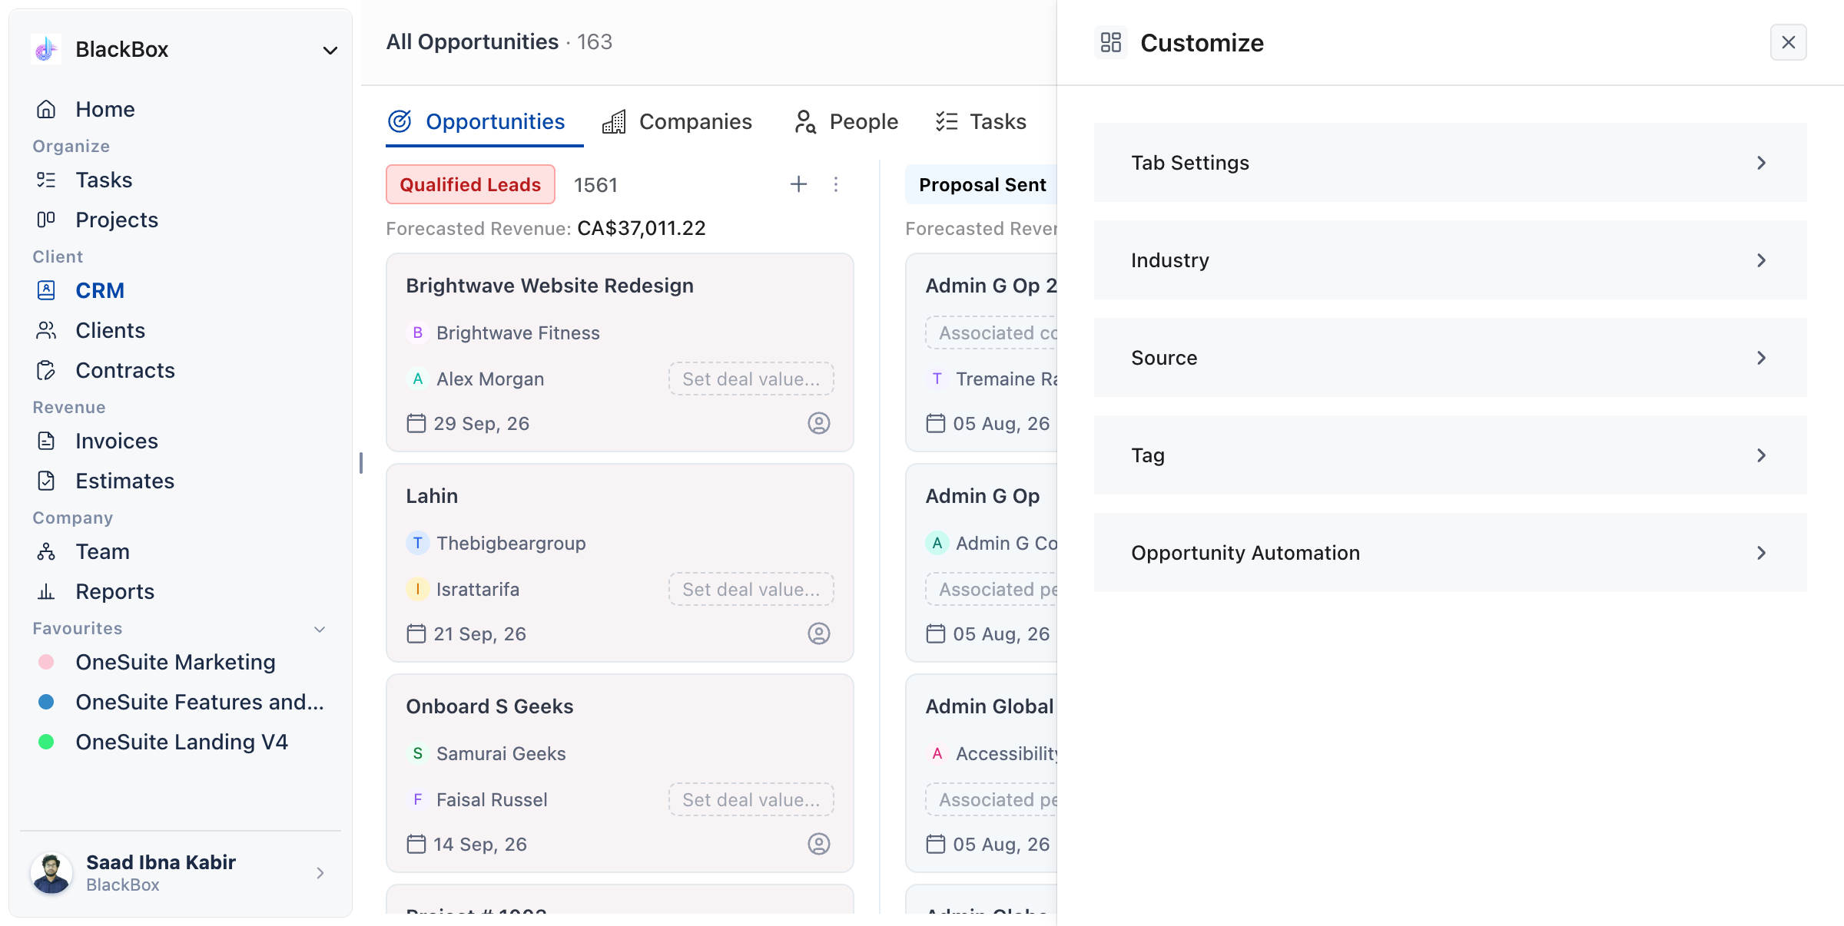
Task: Click the Customize panel grid icon
Action: pyautogui.click(x=1111, y=42)
